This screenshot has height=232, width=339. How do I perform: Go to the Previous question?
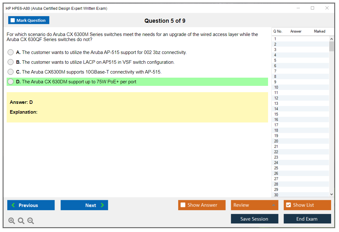pos(31,205)
